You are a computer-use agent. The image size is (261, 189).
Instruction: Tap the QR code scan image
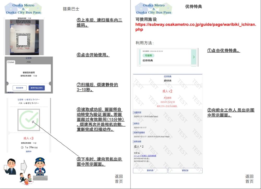(24, 36)
